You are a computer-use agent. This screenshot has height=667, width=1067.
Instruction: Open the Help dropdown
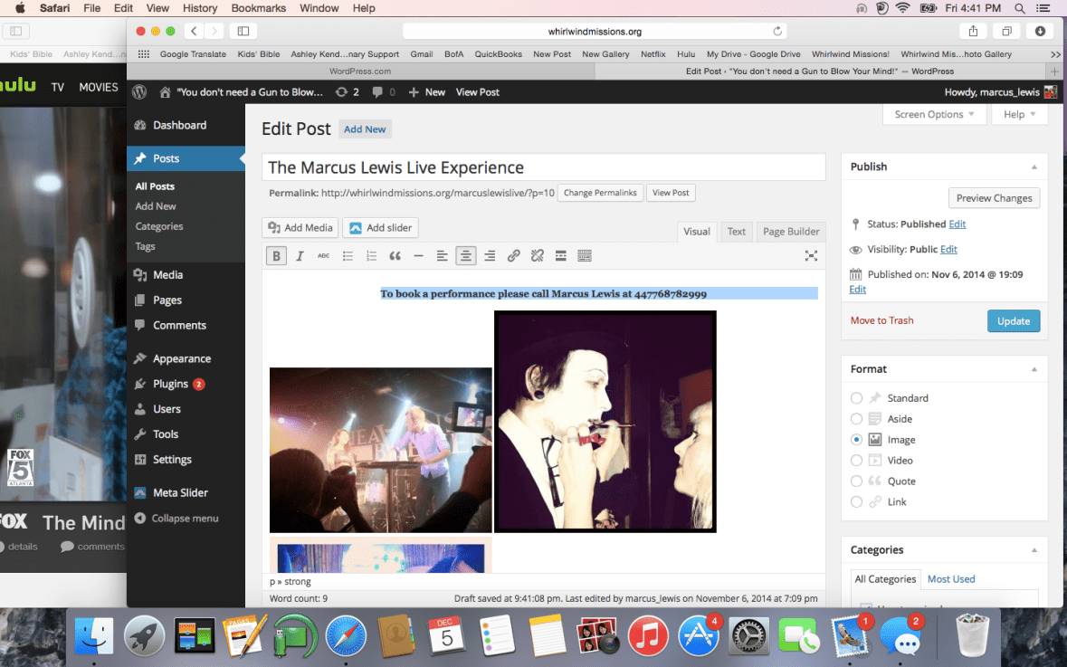click(x=1019, y=113)
